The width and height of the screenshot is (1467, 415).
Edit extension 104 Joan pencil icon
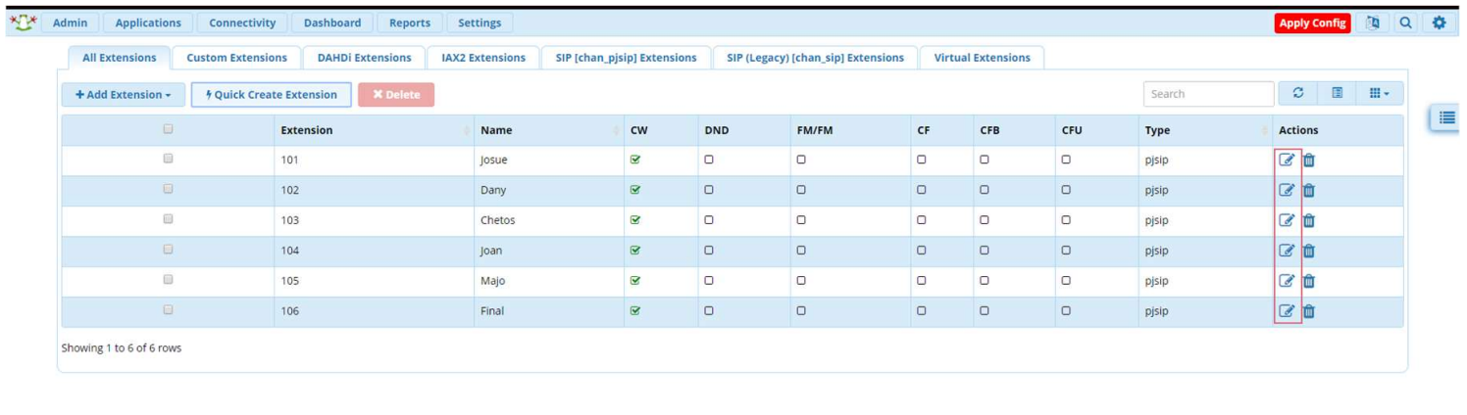pyautogui.click(x=1287, y=251)
